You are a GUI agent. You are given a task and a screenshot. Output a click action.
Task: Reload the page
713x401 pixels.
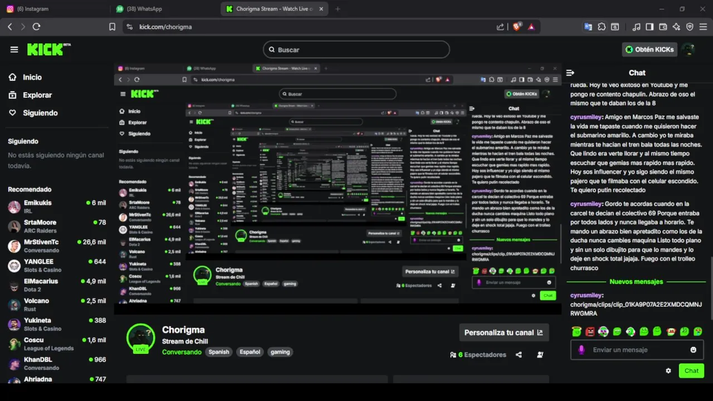36,27
